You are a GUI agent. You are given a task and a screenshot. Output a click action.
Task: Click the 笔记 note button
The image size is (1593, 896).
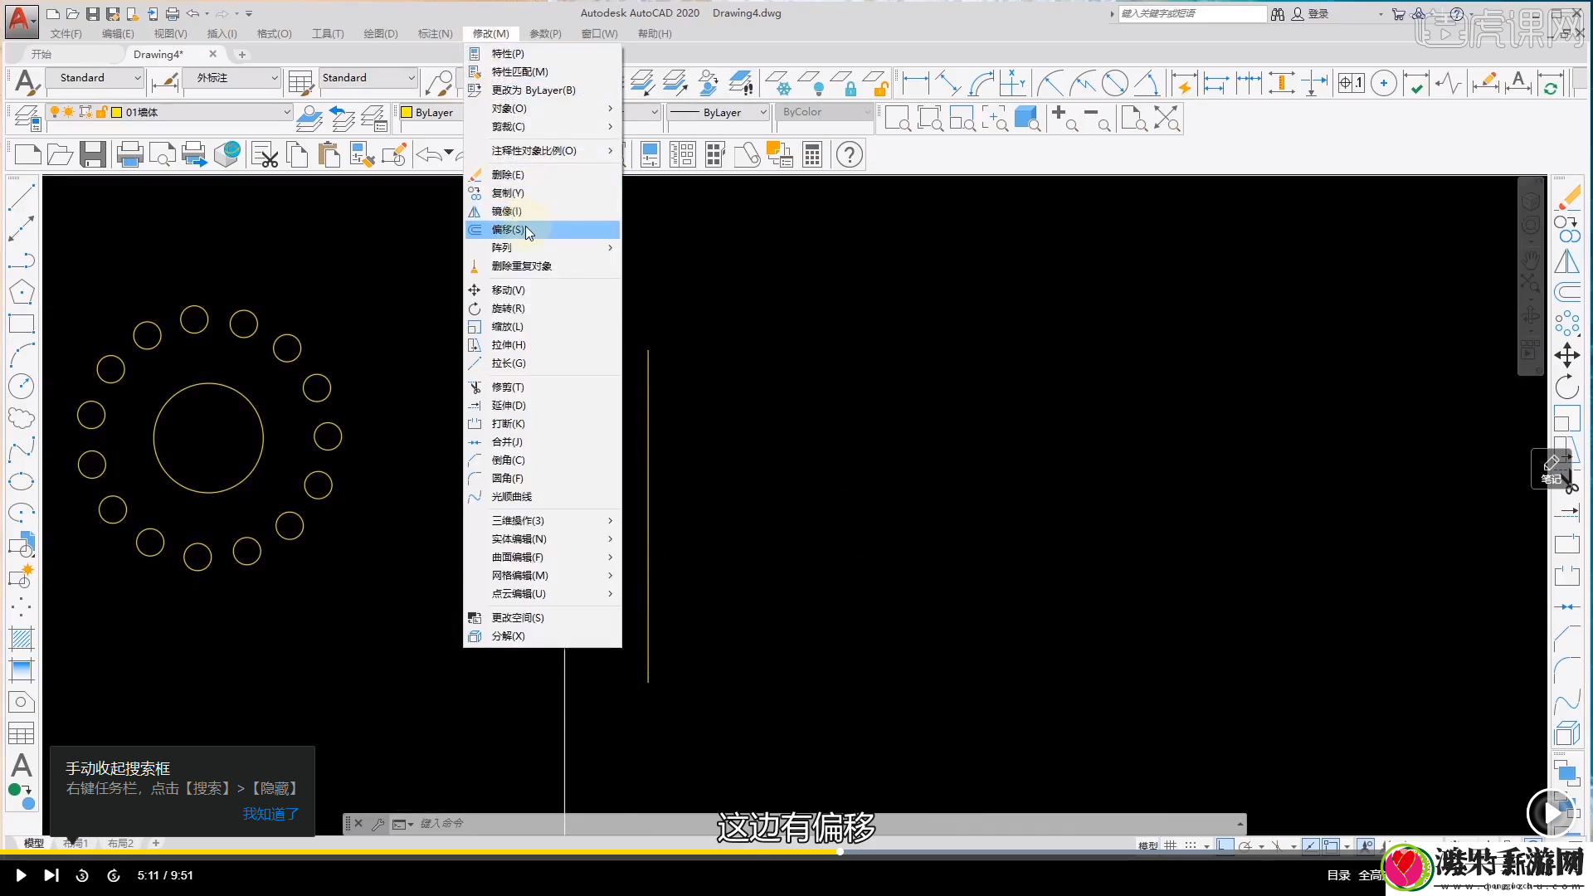(x=1551, y=469)
